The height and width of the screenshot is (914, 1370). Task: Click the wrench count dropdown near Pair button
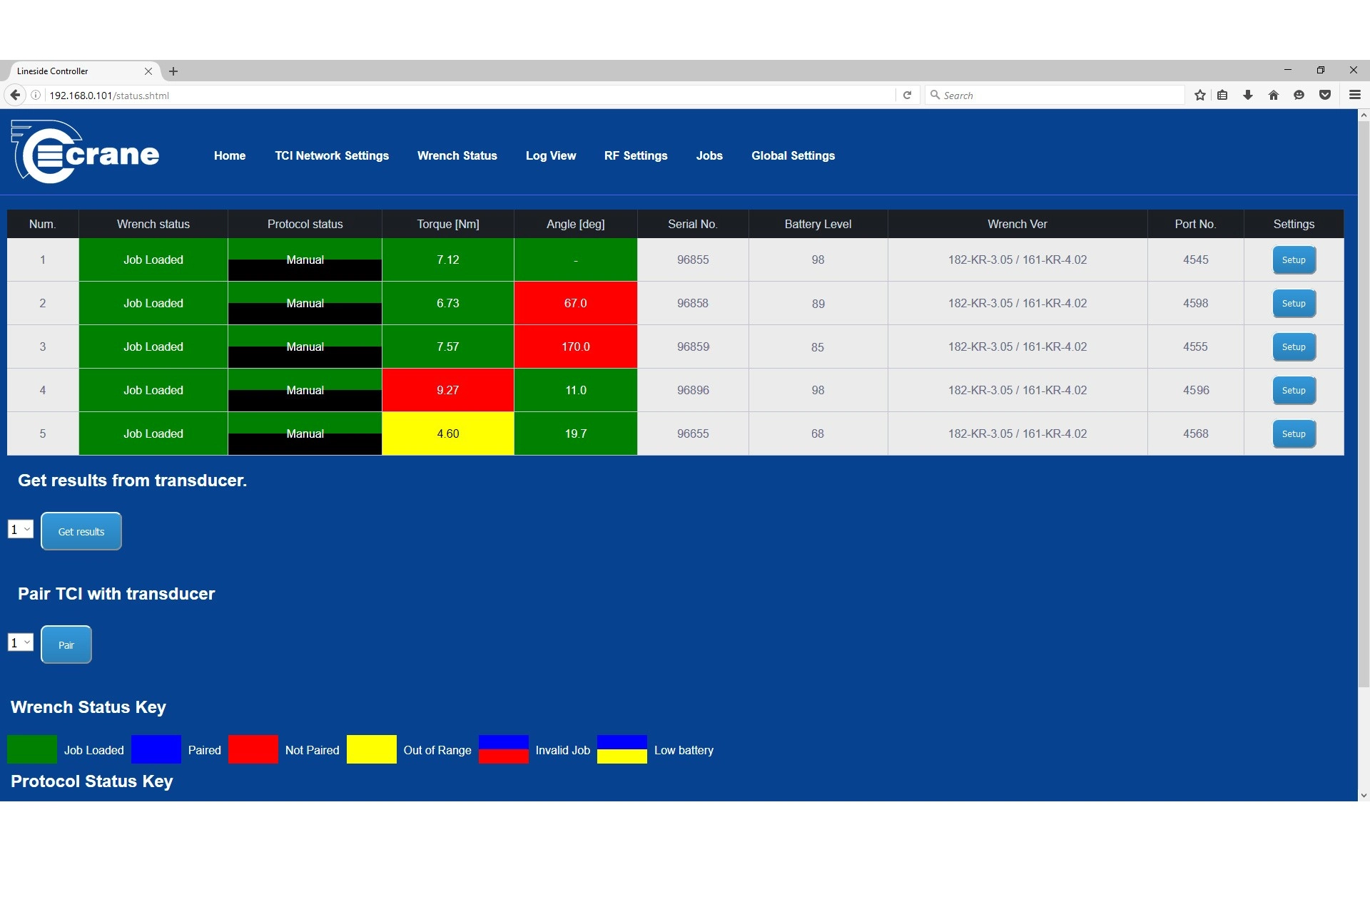tap(21, 642)
